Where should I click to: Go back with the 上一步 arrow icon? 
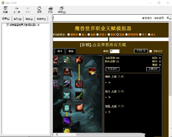[16, 9]
